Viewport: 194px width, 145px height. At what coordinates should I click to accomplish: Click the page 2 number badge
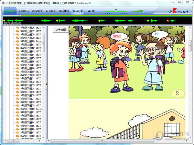(178, 93)
